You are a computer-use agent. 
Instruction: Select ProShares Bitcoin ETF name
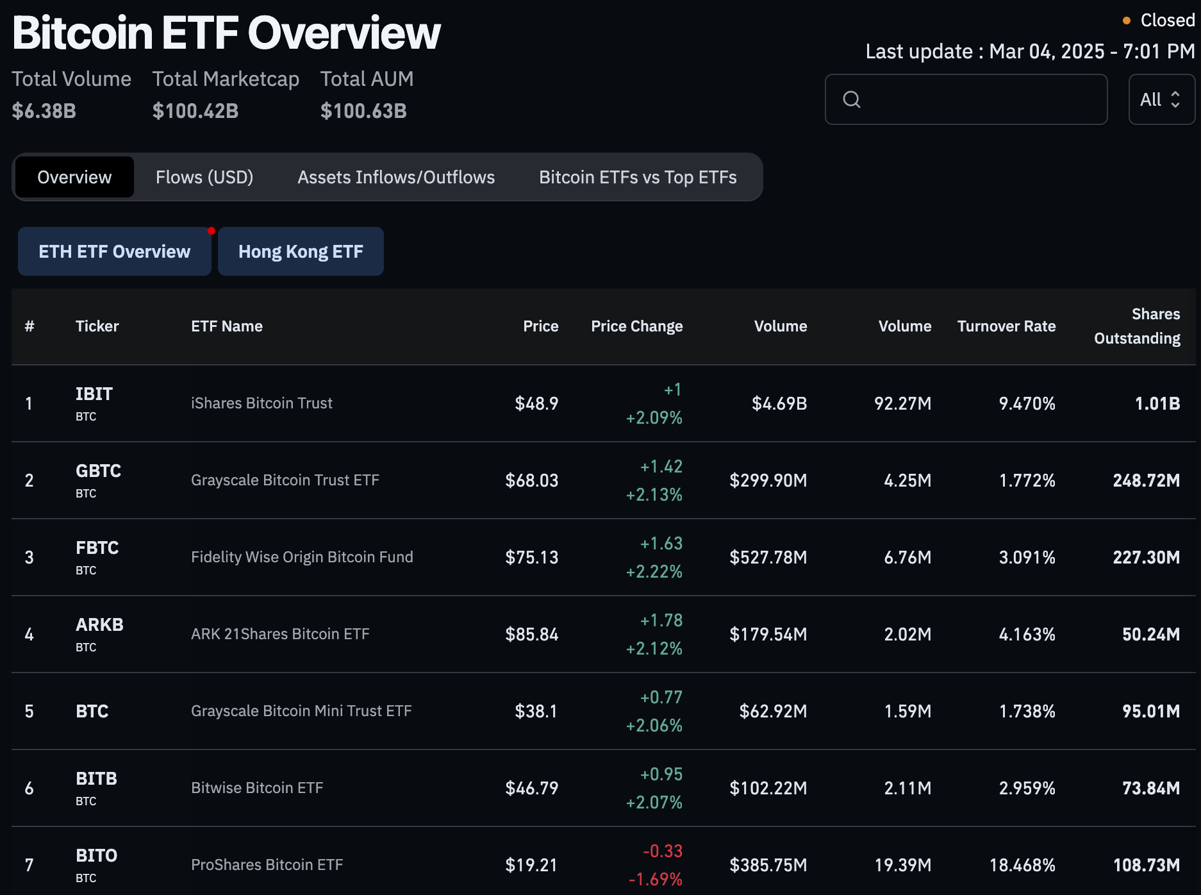point(267,865)
